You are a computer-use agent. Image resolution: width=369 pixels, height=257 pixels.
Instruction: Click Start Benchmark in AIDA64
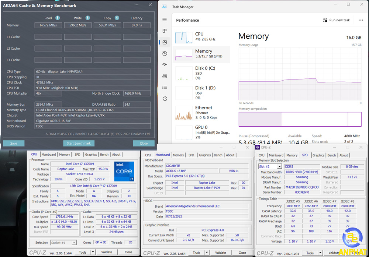coord(79,143)
